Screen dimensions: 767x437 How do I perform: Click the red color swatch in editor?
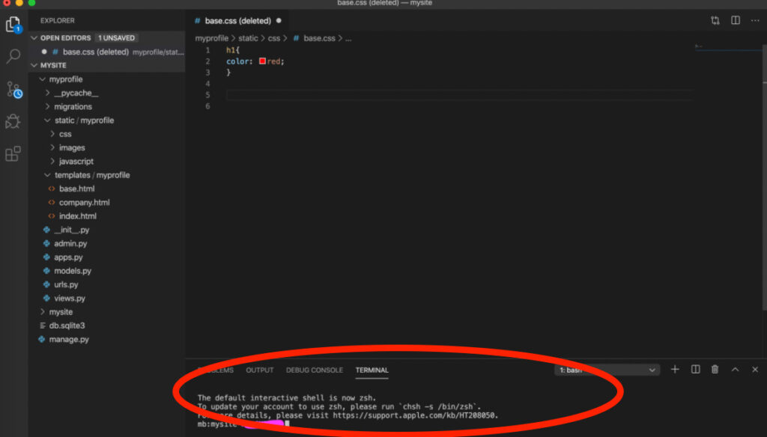pos(262,61)
